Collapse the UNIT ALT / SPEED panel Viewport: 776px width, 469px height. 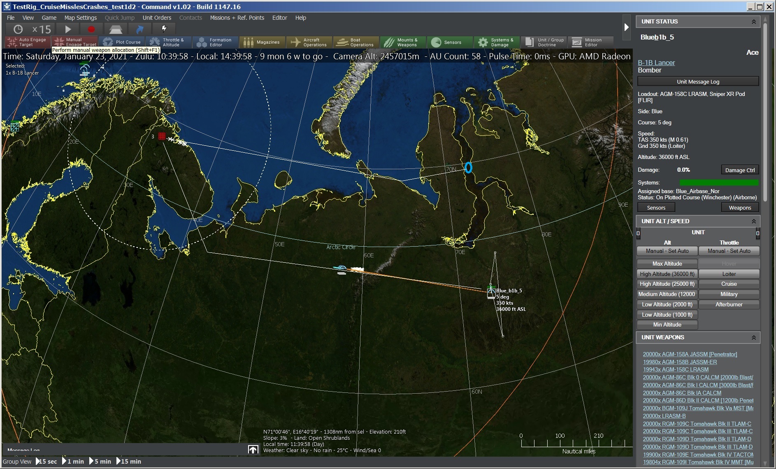tap(753, 221)
